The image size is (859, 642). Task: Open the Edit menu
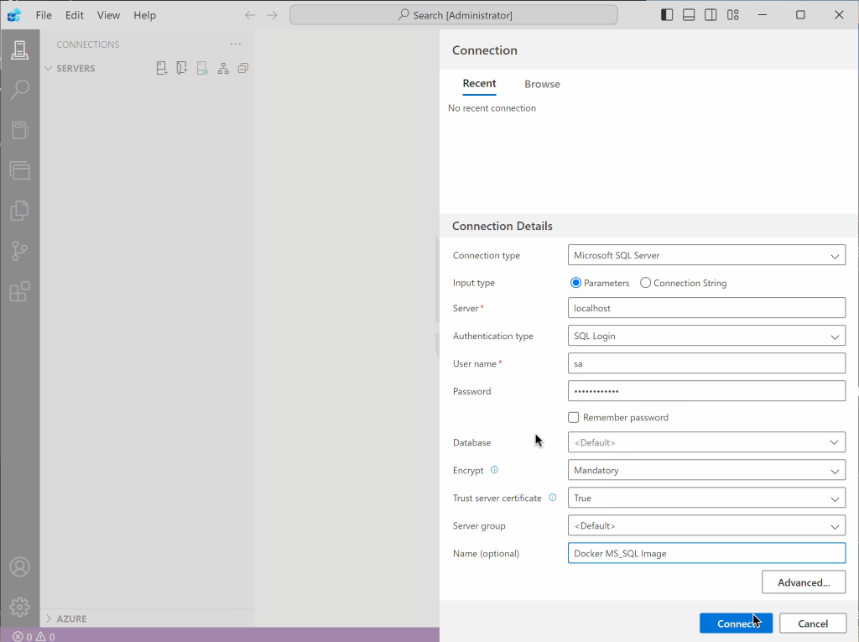pos(75,15)
